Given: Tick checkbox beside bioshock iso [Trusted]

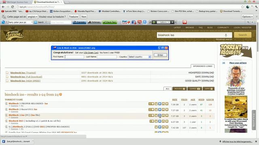Looking at the screenshot, I should tap(7, 72).
